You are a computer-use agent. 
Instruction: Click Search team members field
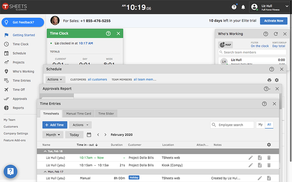pyautogui.click(x=252, y=52)
